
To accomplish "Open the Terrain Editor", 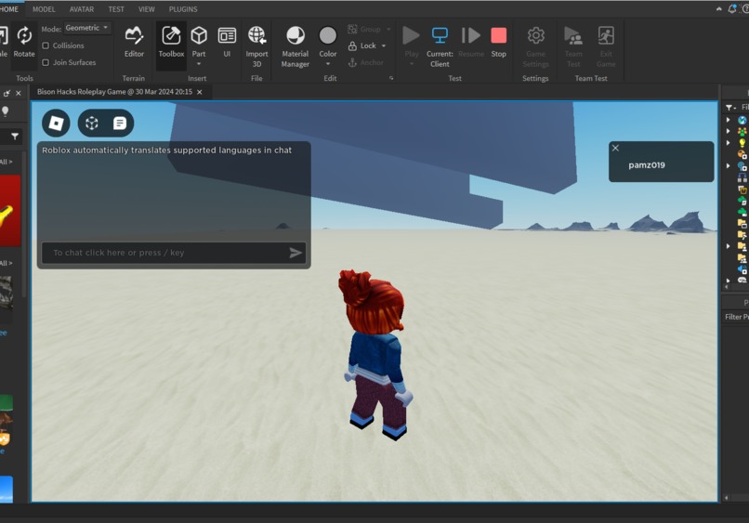I will click(x=134, y=42).
